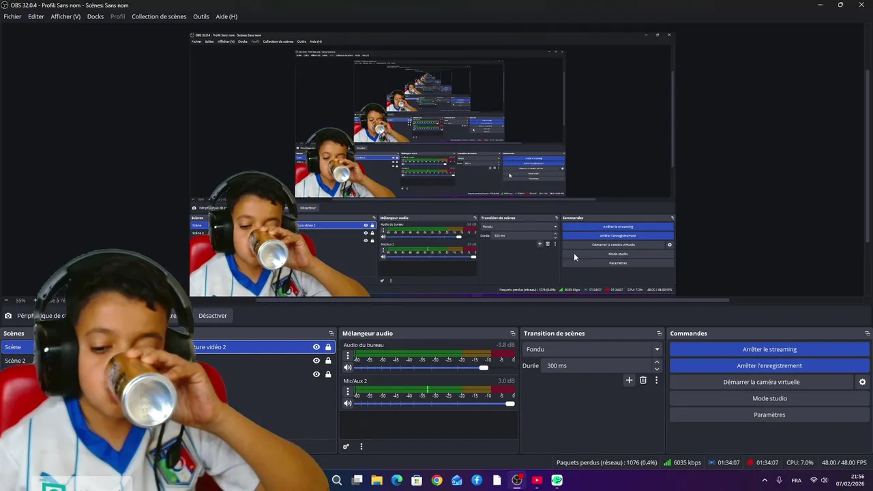Viewport: 873px width, 491px height.
Task: Open advanced audio properties gear in mixer
Action: click(346, 447)
